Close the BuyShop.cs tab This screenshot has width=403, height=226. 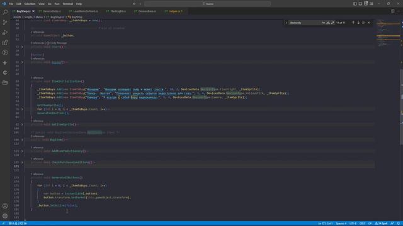click(33, 11)
